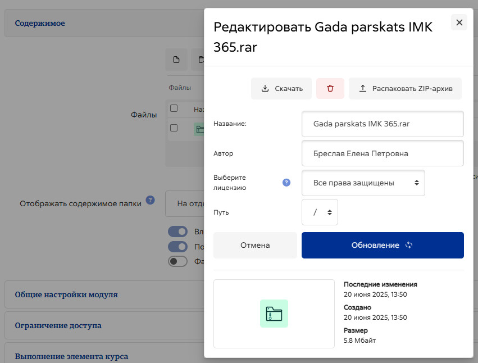478x363 pixels.
Task: Edit the Название input field
Action: coord(383,124)
